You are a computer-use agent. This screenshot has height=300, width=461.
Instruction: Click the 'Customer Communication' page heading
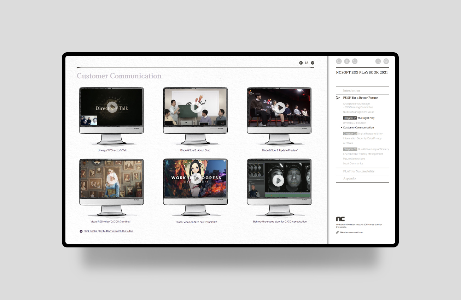click(x=119, y=76)
